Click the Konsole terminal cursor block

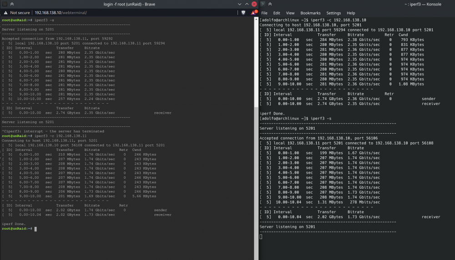[261, 237]
